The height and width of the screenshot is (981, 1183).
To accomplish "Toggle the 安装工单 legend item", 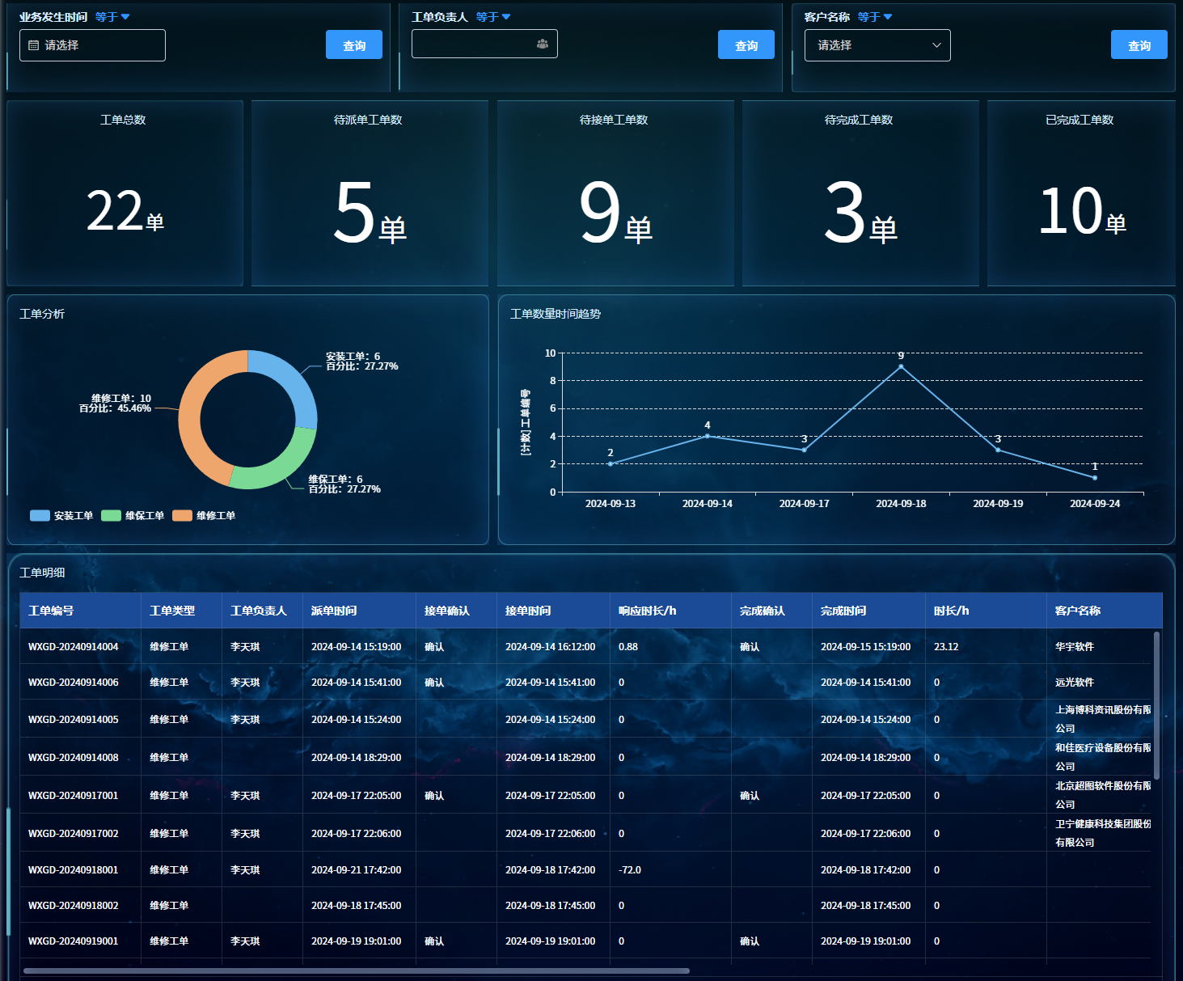I will [61, 516].
